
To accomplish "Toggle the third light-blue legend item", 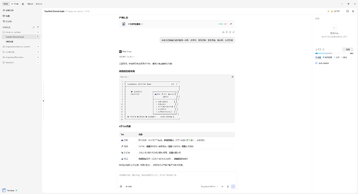I will [x=337, y=57].
